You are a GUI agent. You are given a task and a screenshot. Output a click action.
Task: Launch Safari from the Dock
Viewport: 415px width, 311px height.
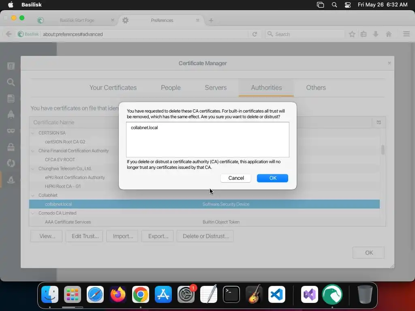(95, 294)
